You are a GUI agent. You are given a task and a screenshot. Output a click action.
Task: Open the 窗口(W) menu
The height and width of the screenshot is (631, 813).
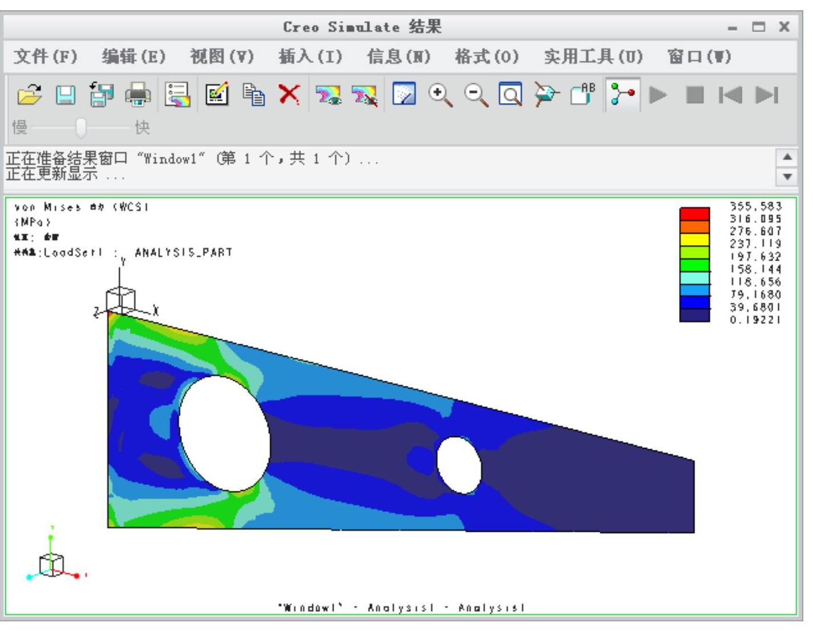699,57
